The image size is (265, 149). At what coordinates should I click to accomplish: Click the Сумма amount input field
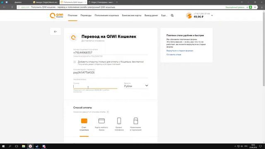click(x=95, y=87)
